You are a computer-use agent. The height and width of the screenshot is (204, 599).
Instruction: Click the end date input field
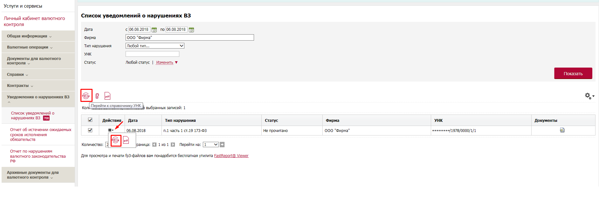[176, 30]
